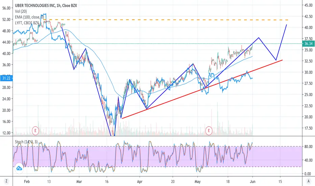Click the '17.50' right price axis value

pyautogui.click(x=308, y=128)
